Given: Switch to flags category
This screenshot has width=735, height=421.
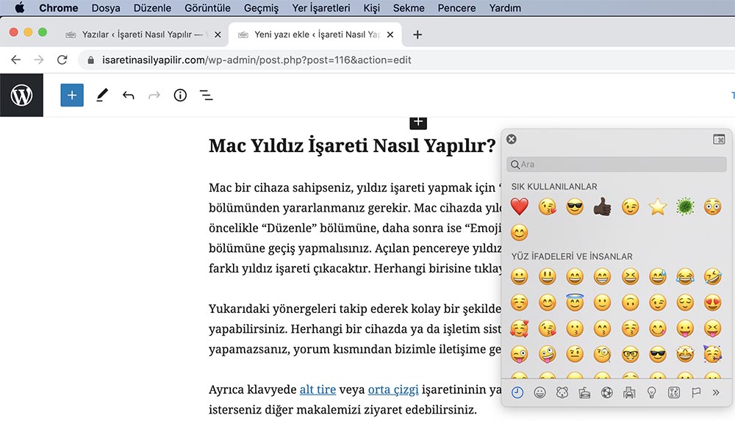Looking at the screenshot, I should 696,392.
